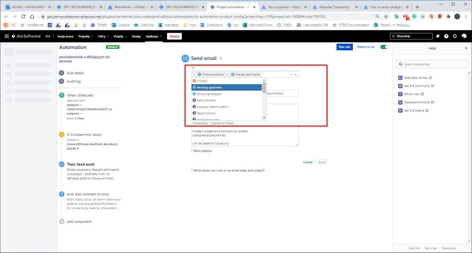The width and height of the screenshot is (472, 253).
Task: Select administrators group from recipients list
Action: (227, 100)
